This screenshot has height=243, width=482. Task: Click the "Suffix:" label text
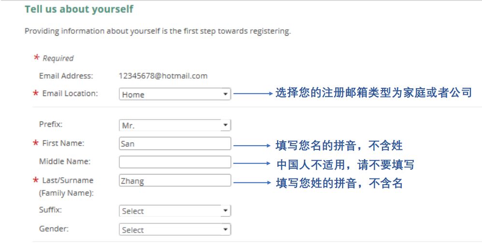pyautogui.click(x=50, y=210)
